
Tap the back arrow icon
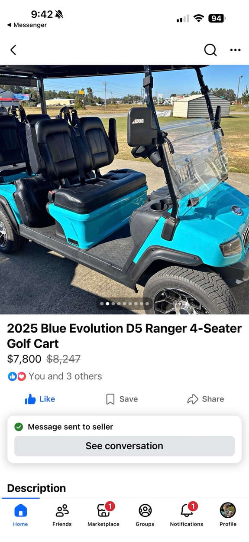pos(13,50)
